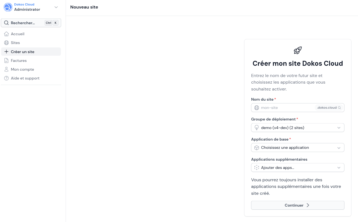Click the plus icon beside Créer un site

(x=6, y=52)
